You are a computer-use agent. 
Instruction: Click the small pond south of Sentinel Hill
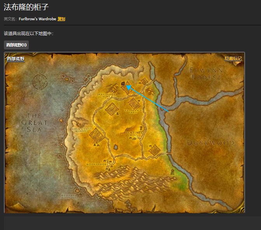[x=116, y=147]
